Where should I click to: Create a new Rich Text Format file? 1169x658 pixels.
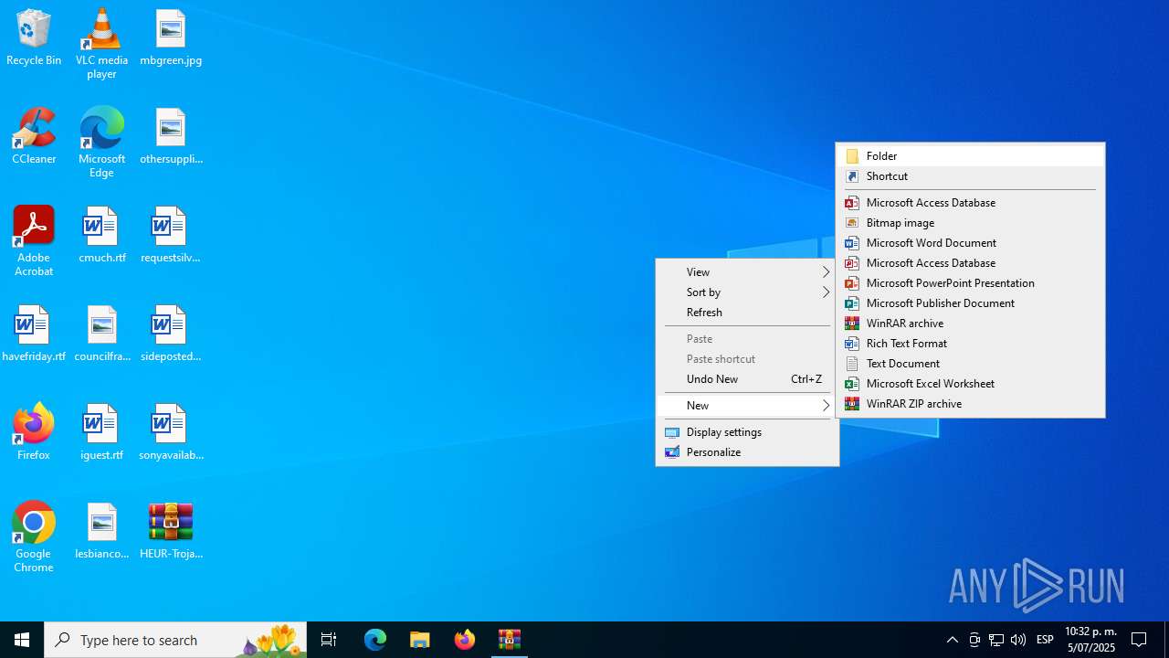(x=970, y=344)
